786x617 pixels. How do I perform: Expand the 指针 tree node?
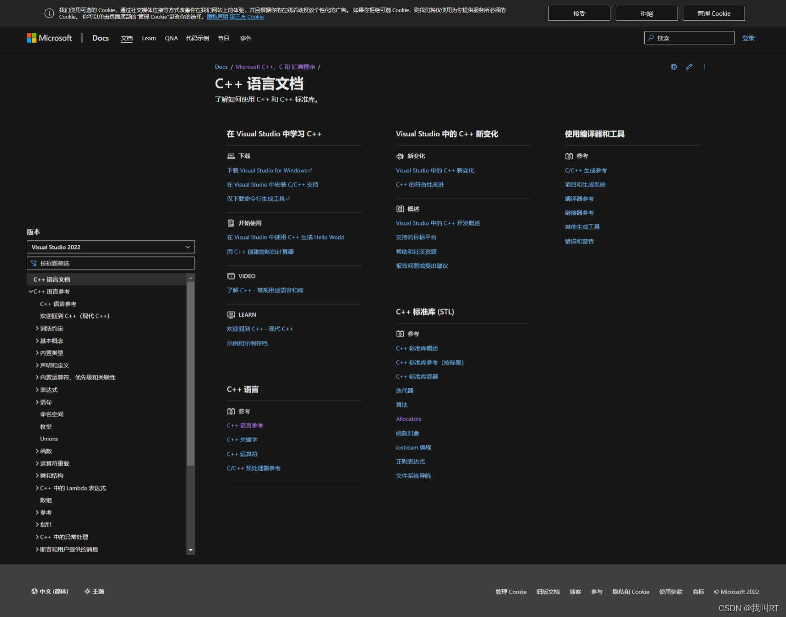click(x=37, y=525)
